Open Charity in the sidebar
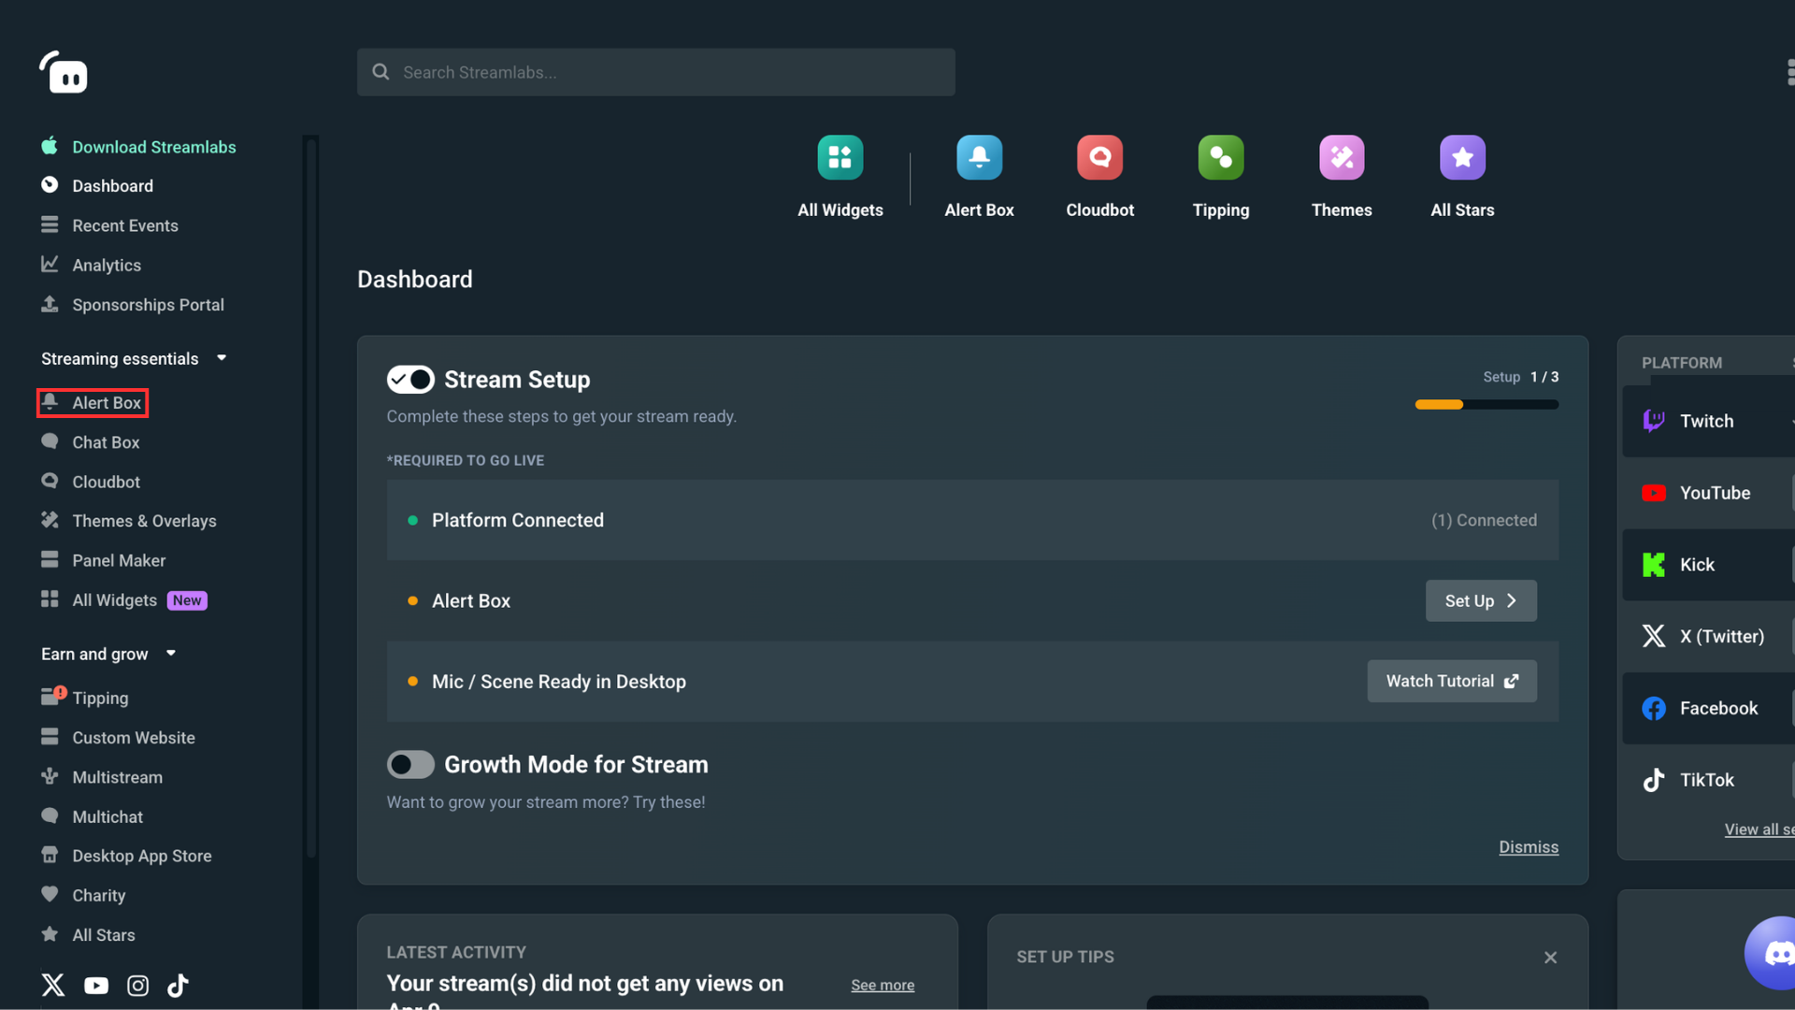 coord(82,895)
